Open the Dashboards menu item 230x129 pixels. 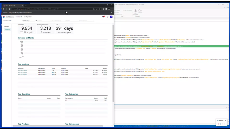19,17
